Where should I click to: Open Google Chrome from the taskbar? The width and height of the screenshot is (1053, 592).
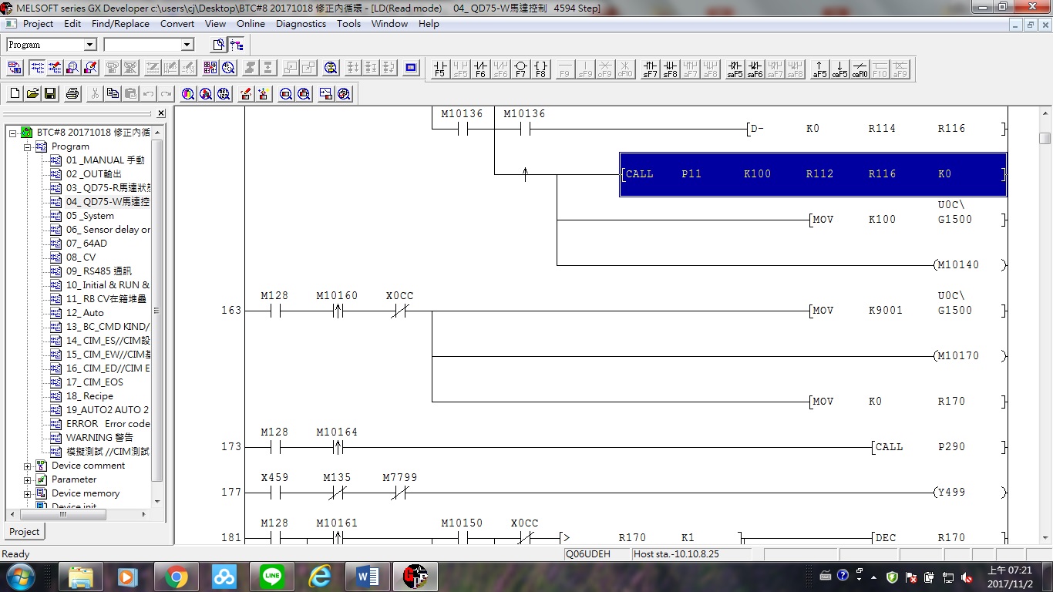click(176, 577)
